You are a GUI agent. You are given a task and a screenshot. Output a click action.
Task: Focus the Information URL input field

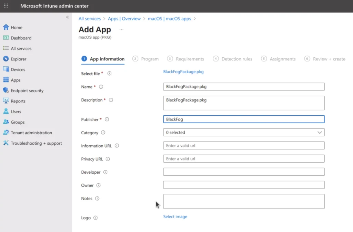pos(244,145)
